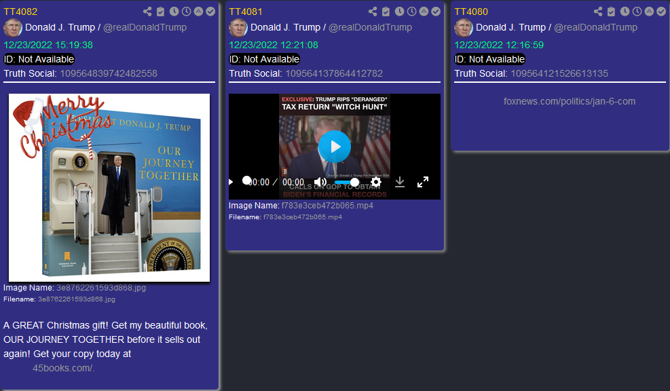Screen dimensions: 670x391
Task: Download the video with the download icon
Action: click(400, 182)
